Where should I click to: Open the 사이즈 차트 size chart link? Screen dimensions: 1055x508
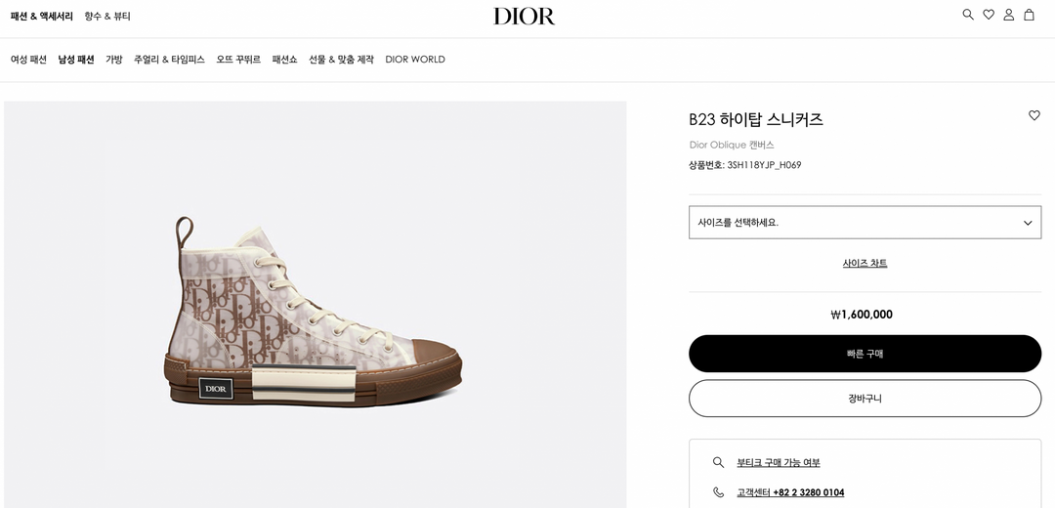865,263
